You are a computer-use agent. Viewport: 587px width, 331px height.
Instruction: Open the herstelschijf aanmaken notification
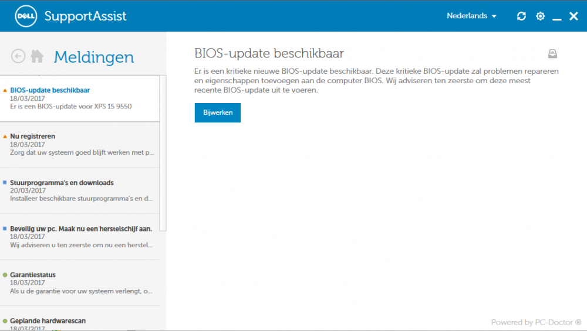80,237
